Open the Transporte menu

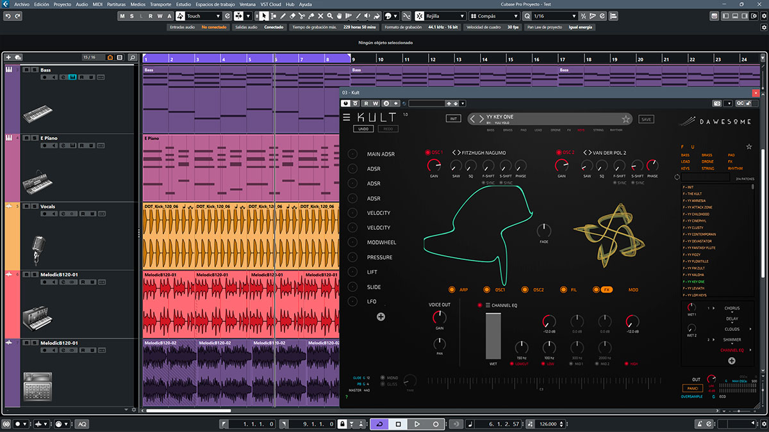(x=161, y=4)
